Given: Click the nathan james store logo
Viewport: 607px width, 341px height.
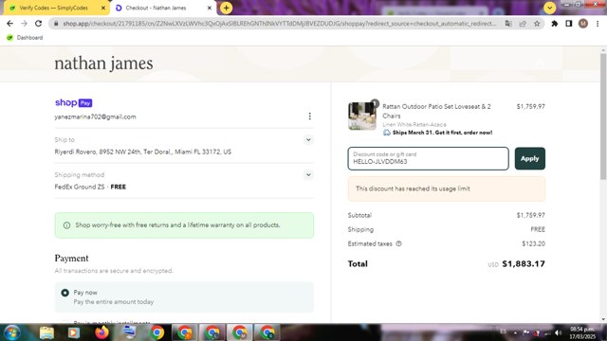Looking at the screenshot, I should (x=103, y=63).
